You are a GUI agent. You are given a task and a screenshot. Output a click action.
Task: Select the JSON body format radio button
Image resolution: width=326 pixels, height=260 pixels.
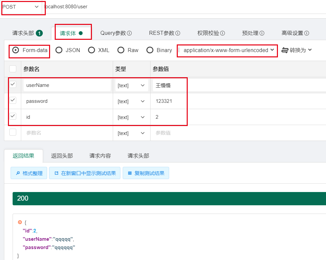(59, 50)
